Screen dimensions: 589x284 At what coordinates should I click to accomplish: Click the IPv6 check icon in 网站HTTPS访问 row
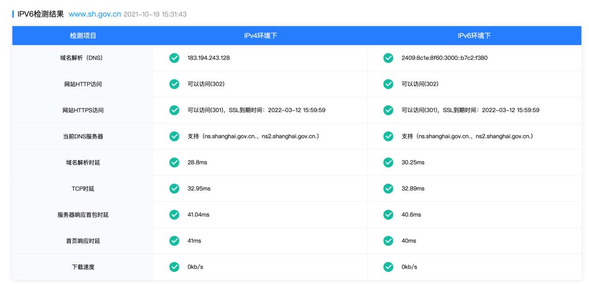(x=388, y=110)
